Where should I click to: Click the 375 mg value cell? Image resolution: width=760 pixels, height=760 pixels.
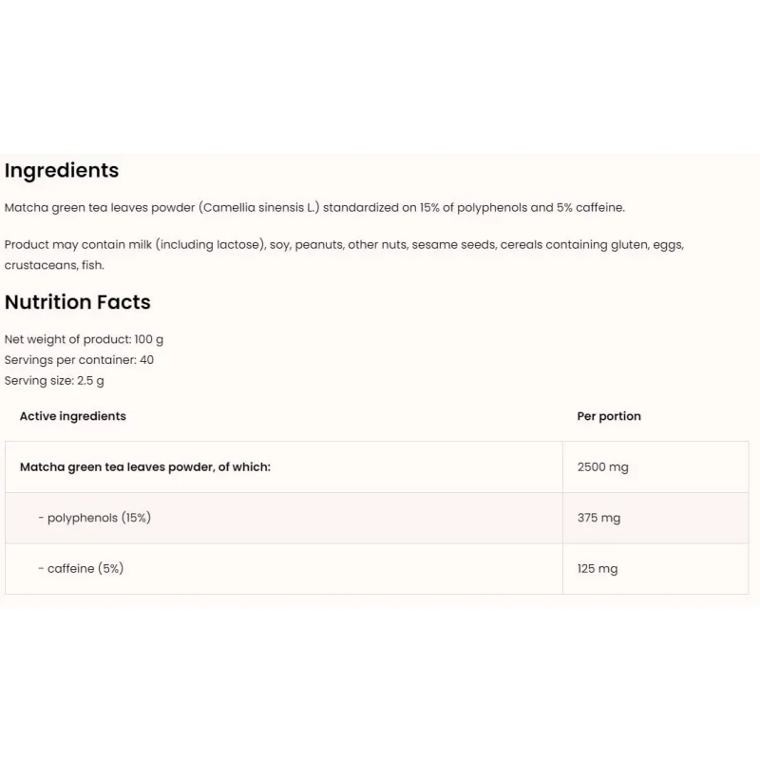(655, 518)
